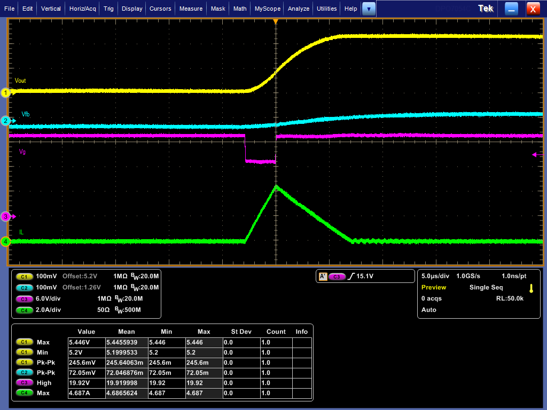
Task: Click the C3 trigger source badge
Action: click(337, 277)
